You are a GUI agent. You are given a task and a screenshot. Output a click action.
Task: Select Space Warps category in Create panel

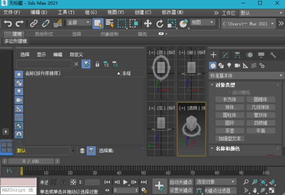click(254, 65)
